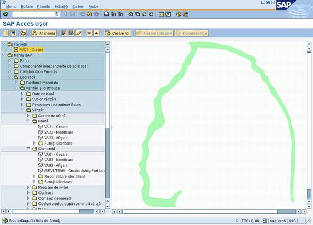Collapse the Vânzări și distribuție folder

[16, 88]
